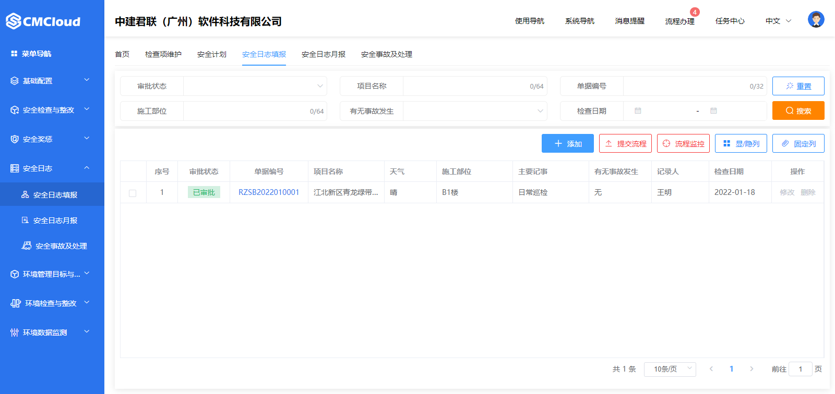Open 任务中心 in top menu

tap(730, 21)
